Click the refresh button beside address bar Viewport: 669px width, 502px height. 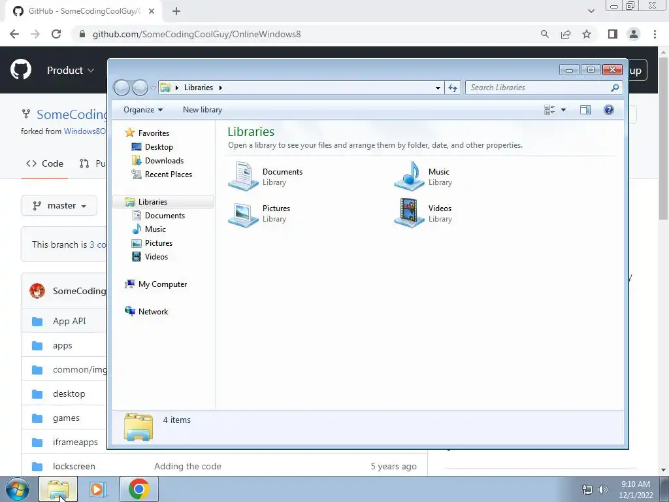click(453, 88)
